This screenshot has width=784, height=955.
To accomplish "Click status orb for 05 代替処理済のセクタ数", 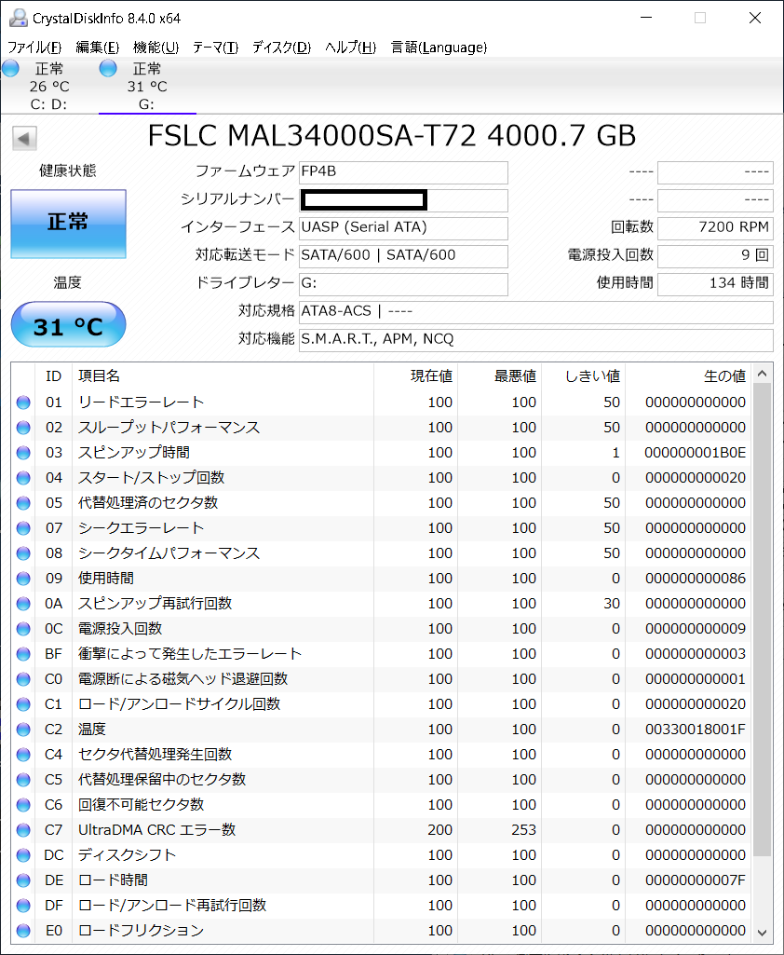I will (23, 503).
